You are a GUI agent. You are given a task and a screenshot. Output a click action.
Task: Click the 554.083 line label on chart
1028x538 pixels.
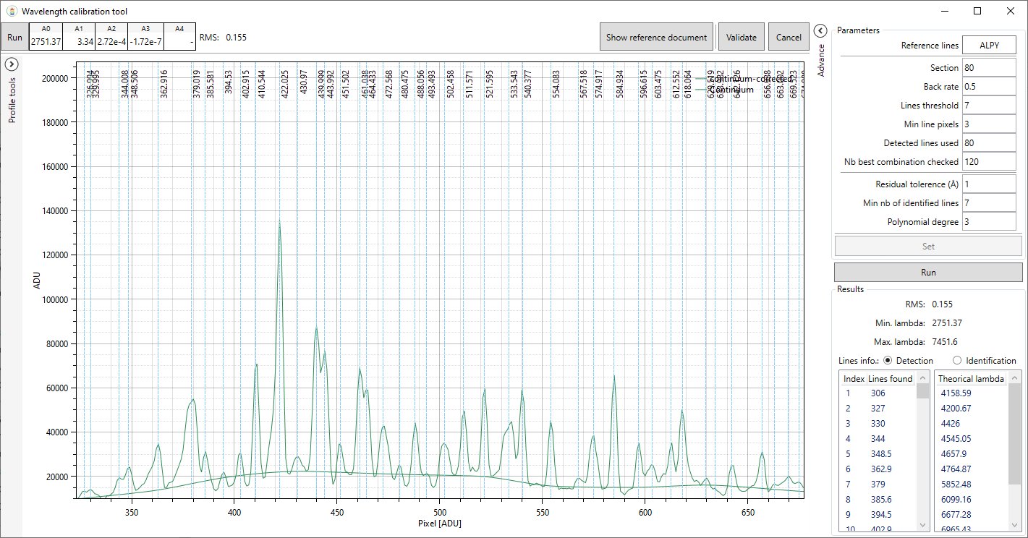pos(556,83)
